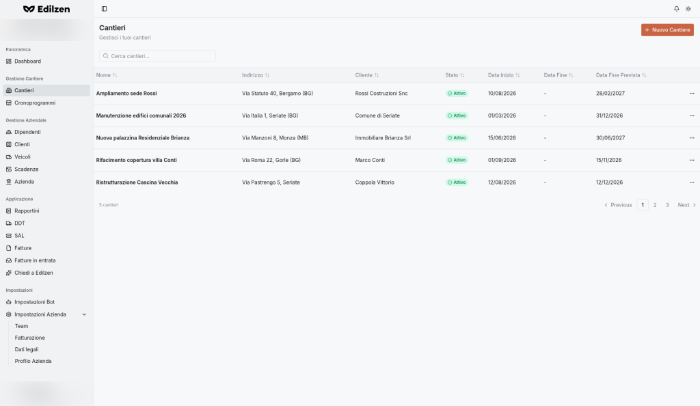Sort table by Stato column
The image size is (700, 406).
click(x=455, y=75)
